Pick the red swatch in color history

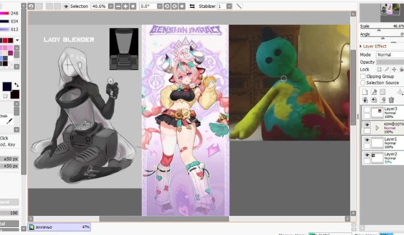click(5, 41)
